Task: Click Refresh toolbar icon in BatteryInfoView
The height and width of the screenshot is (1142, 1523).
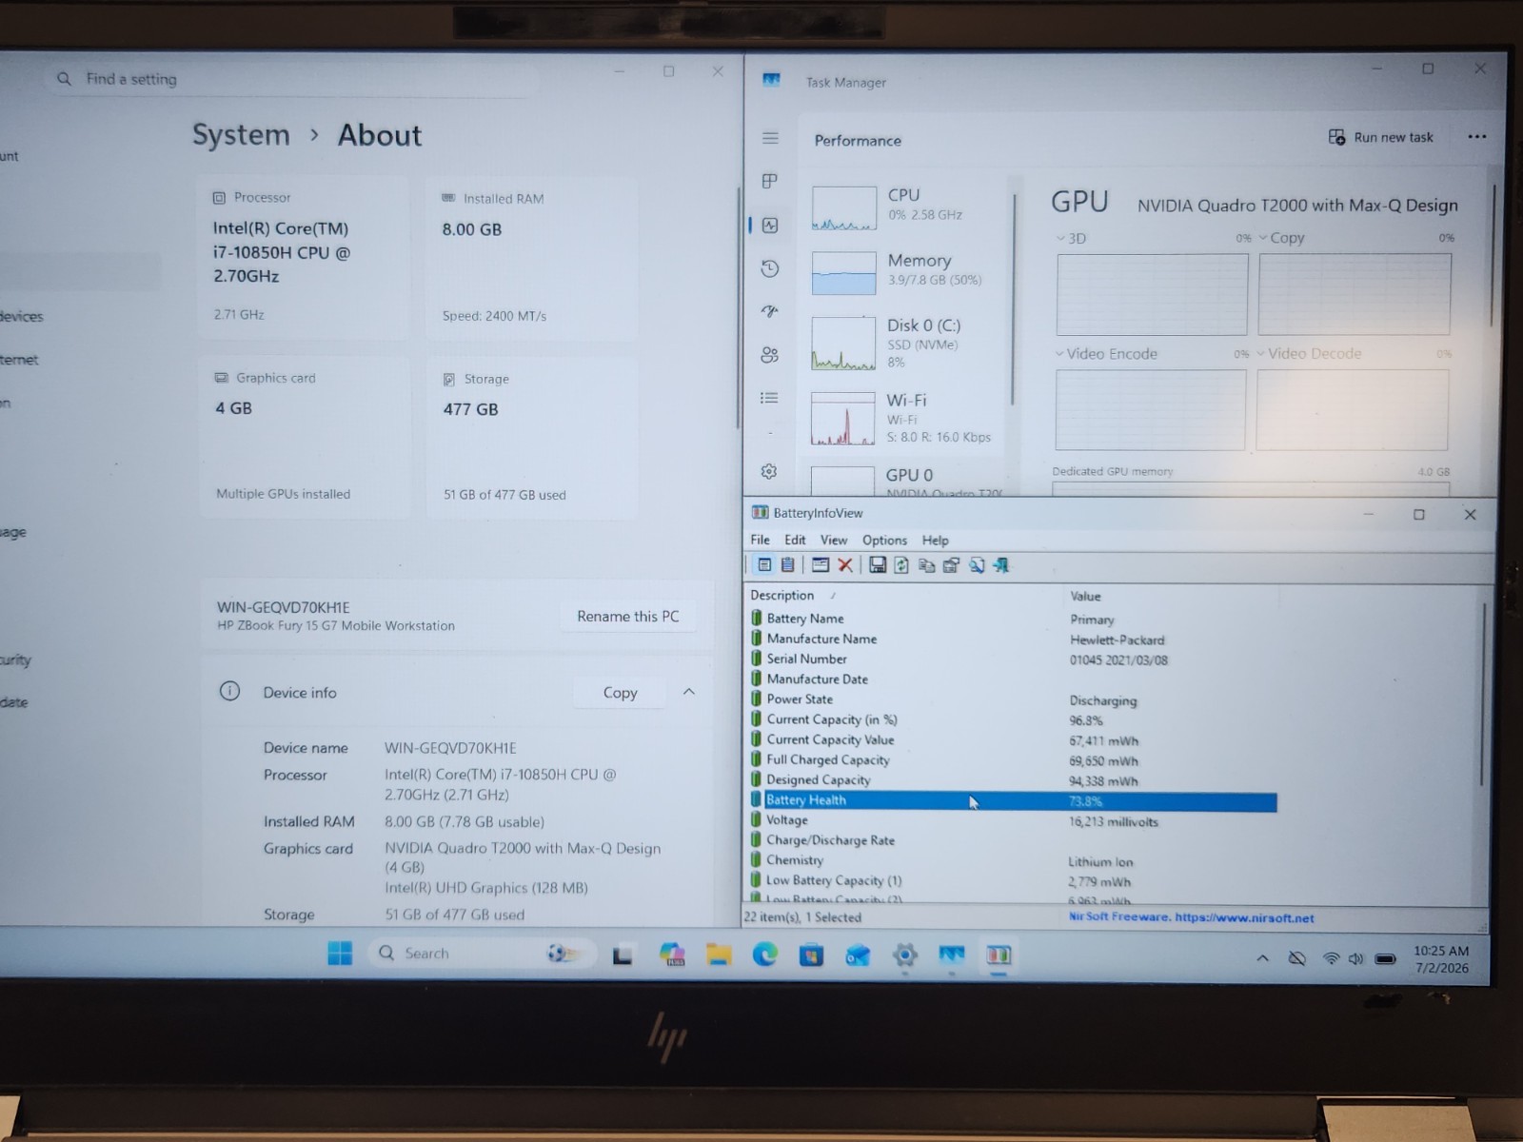Action: click(x=901, y=565)
